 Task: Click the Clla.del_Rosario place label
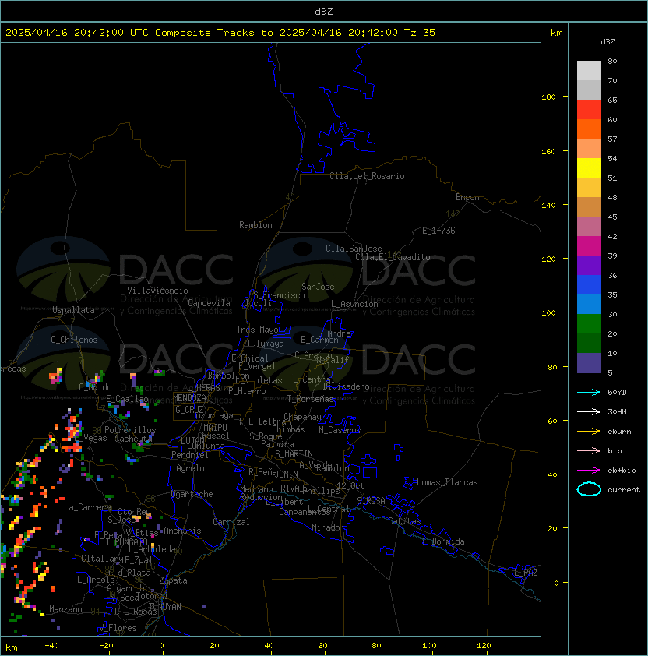[367, 177]
